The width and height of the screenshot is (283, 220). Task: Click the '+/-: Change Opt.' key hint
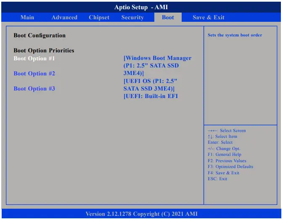tap(224, 149)
